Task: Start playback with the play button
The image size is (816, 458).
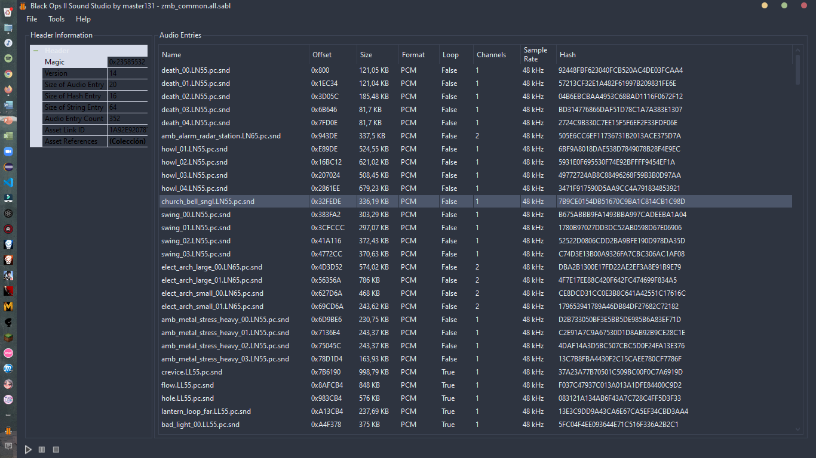Action: pos(28,450)
